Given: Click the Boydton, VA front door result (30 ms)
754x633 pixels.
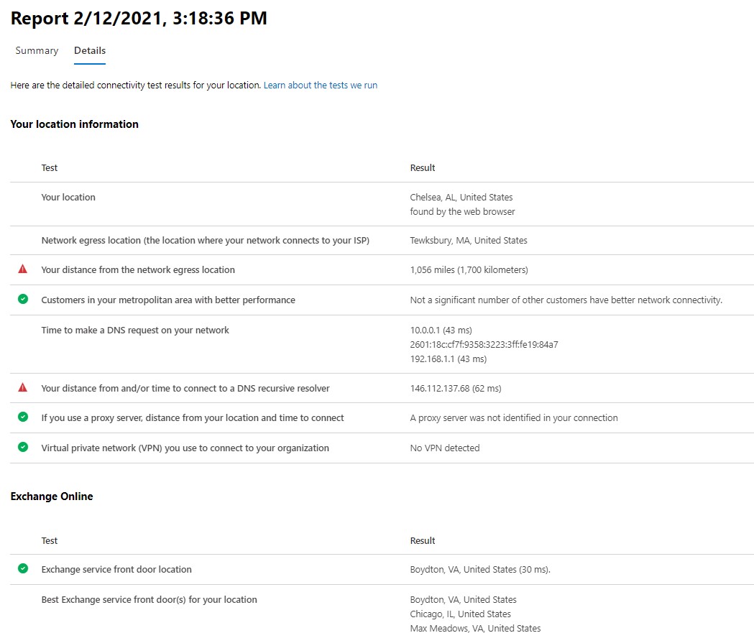Looking at the screenshot, I should [x=480, y=570].
